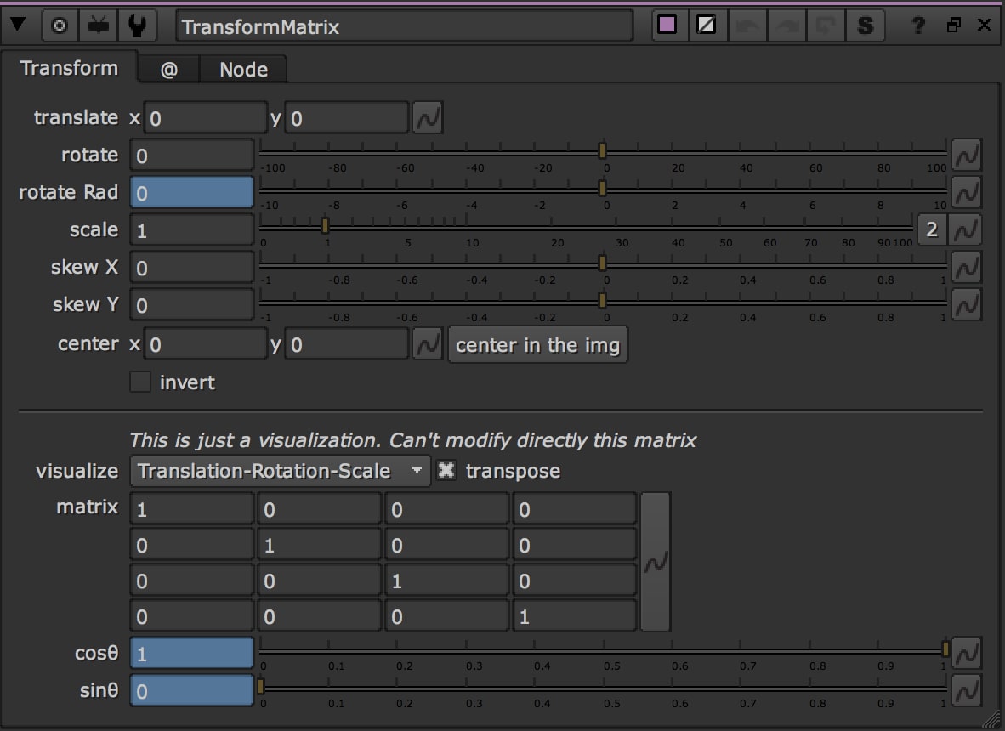Open animation menu for rotate knob
This screenshot has width=1005, height=731.
pyautogui.click(x=966, y=156)
